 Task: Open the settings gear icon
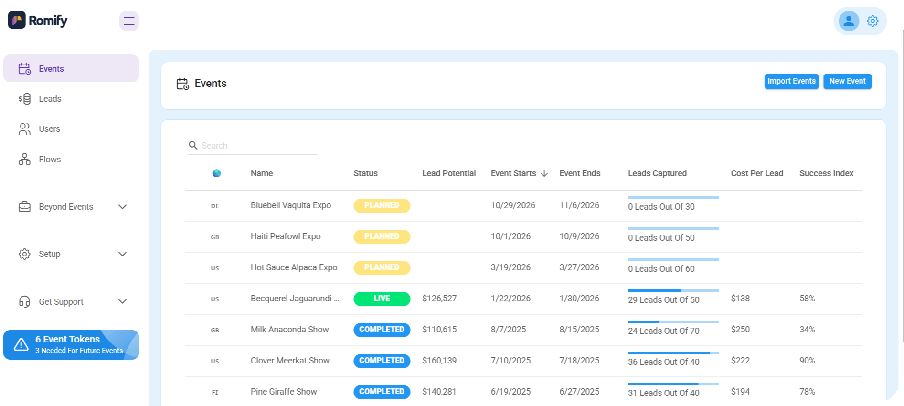tap(872, 21)
